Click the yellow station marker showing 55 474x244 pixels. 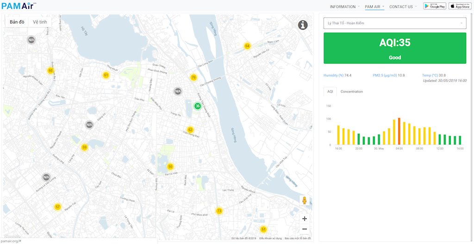pos(170,166)
